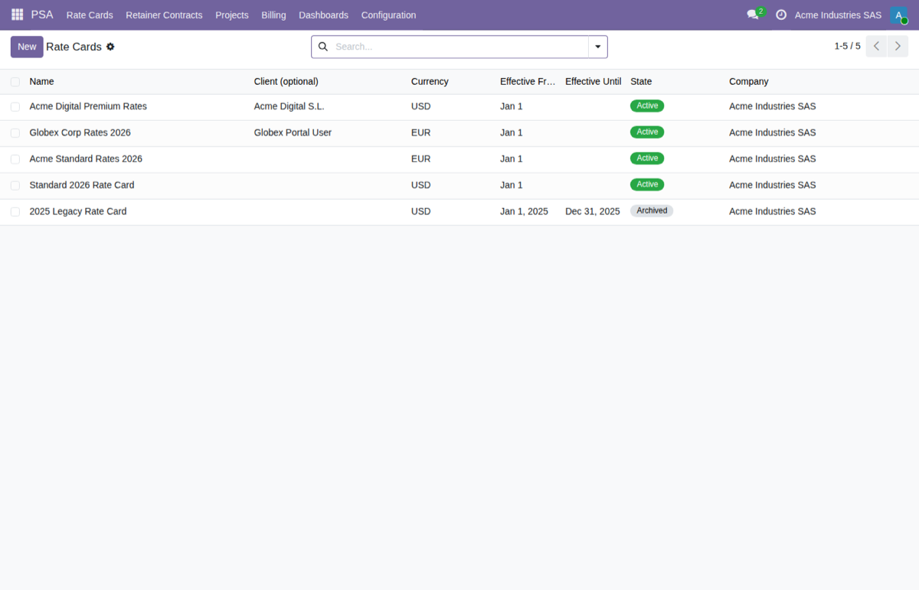Sort by Company column header
Image resolution: width=919 pixels, height=590 pixels.
748,81
